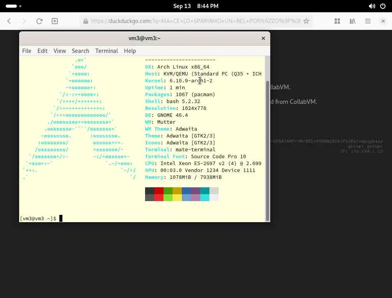The image size is (392, 298).
Task: Click the 'GNOME 46.4' text
Action: [x=173, y=115]
